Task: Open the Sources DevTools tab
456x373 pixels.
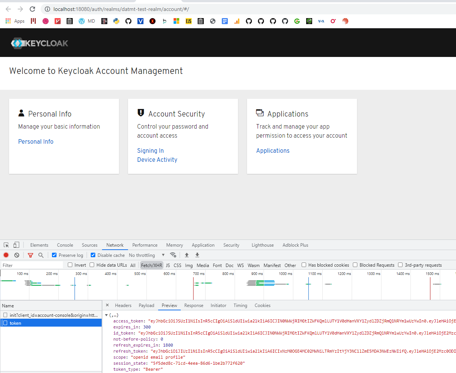Action: coord(90,245)
